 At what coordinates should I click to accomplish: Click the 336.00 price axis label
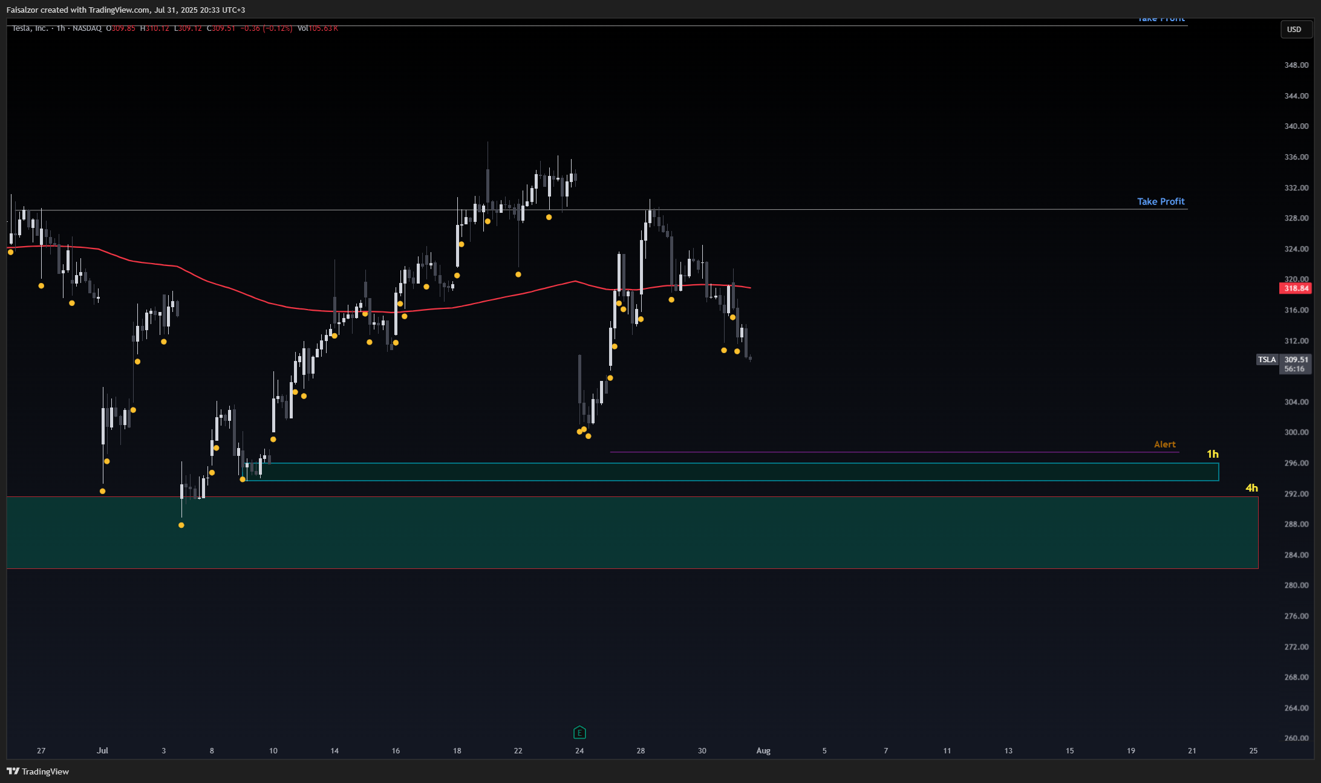1296,157
